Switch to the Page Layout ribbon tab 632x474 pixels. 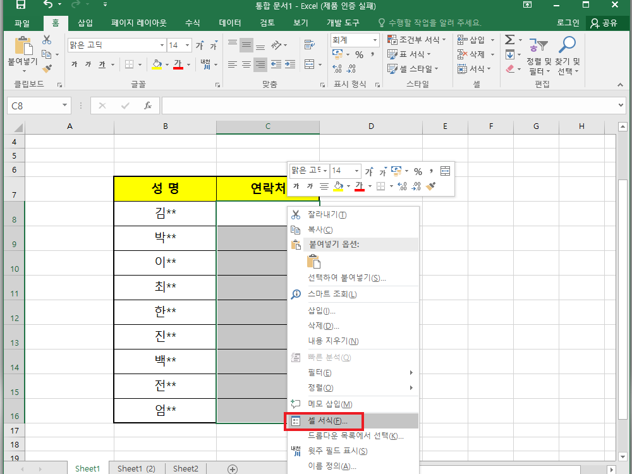pos(138,23)
